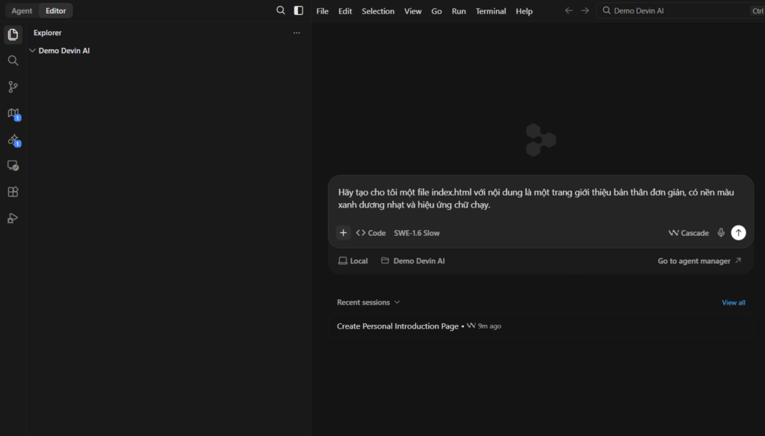The image size is (765, 436).
Task: Click the Cascade agent selector
Action: point(688,233)
